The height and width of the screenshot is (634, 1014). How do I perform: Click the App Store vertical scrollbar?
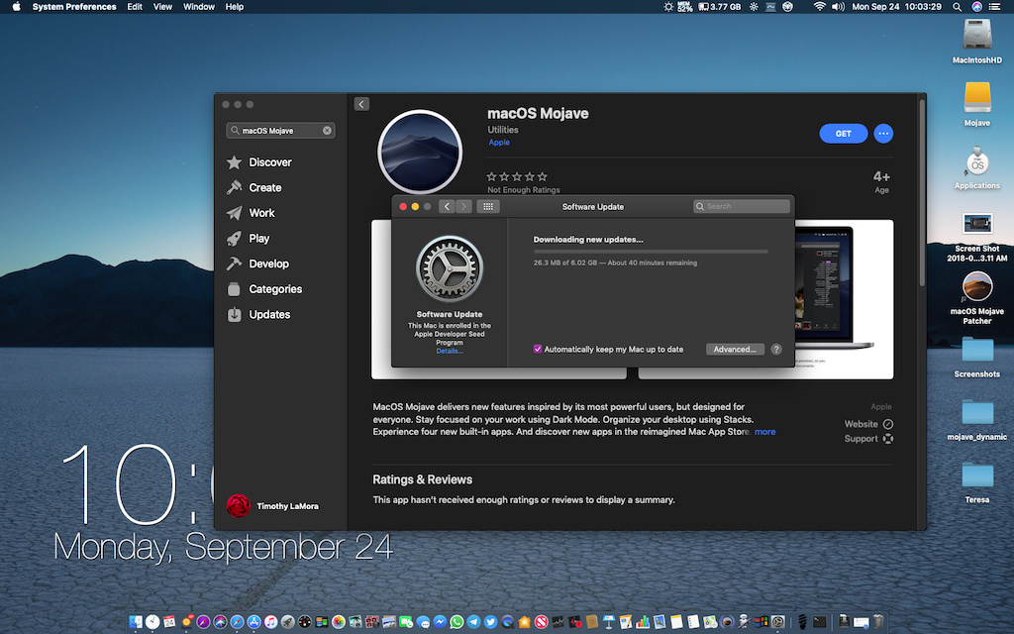click(922, 193)
